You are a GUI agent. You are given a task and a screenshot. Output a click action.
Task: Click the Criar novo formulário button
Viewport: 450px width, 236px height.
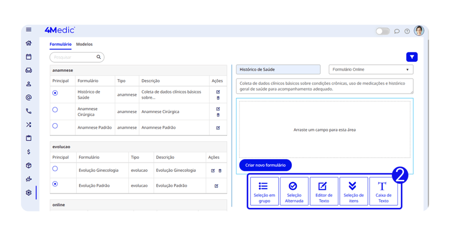[x=265, y=165]
